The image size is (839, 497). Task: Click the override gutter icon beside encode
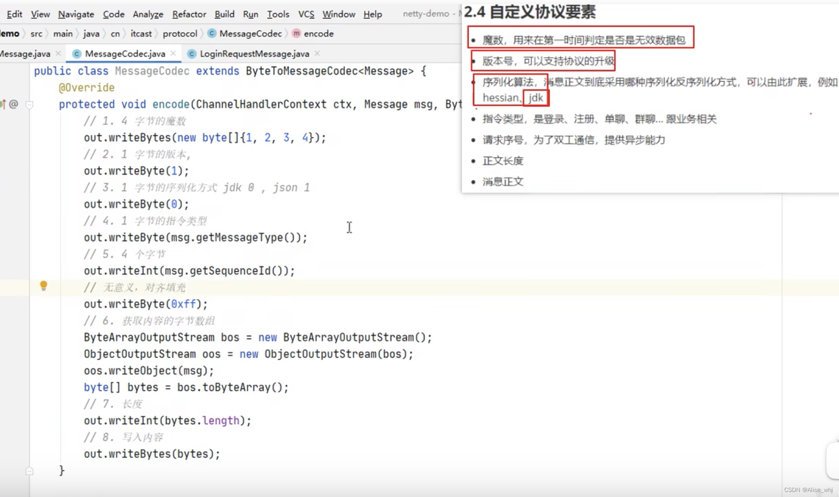tap(3, 104)
